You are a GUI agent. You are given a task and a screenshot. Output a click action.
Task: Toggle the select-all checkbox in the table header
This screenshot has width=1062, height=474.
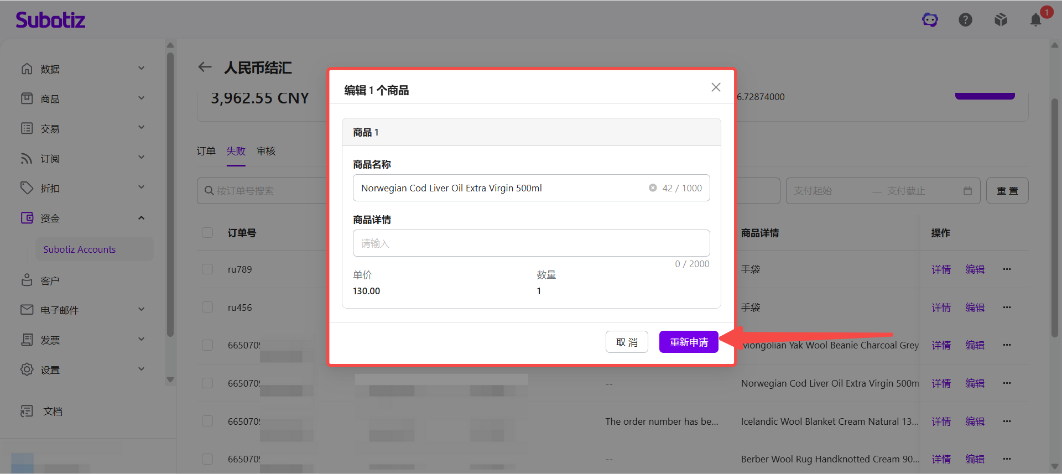pyautogui.click(x=207, y=233)
